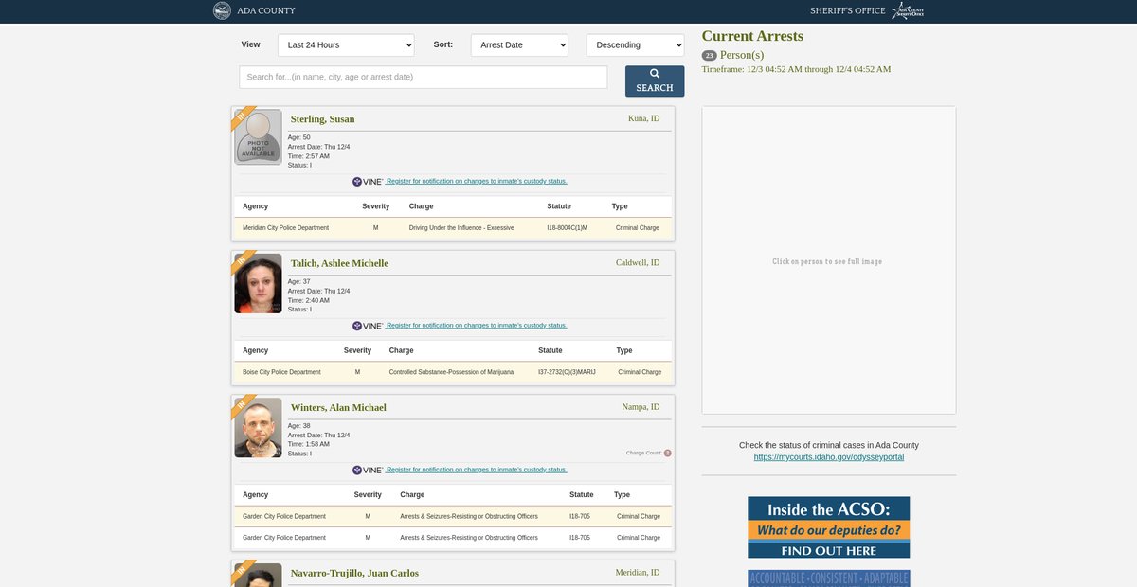Click Meridian, ID city label
Image resolution: width=1137 pixels, height=587 pixels.
point(638,572)
